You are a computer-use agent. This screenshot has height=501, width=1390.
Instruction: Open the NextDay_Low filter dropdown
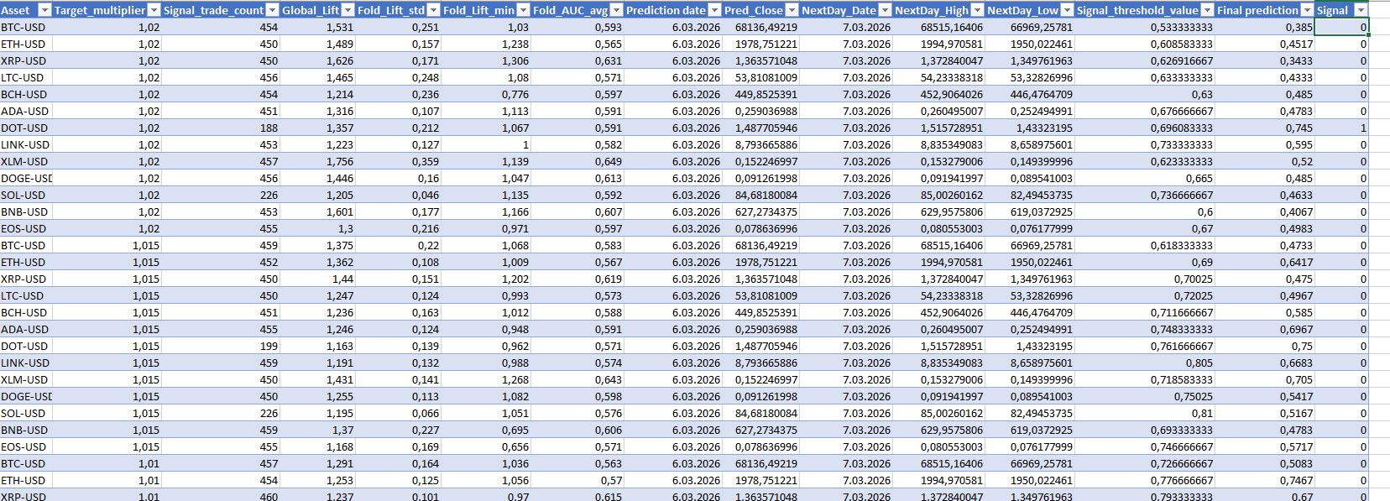coord(1065,10)
